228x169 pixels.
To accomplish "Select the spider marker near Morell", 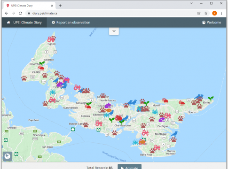I will coord(155,112).
